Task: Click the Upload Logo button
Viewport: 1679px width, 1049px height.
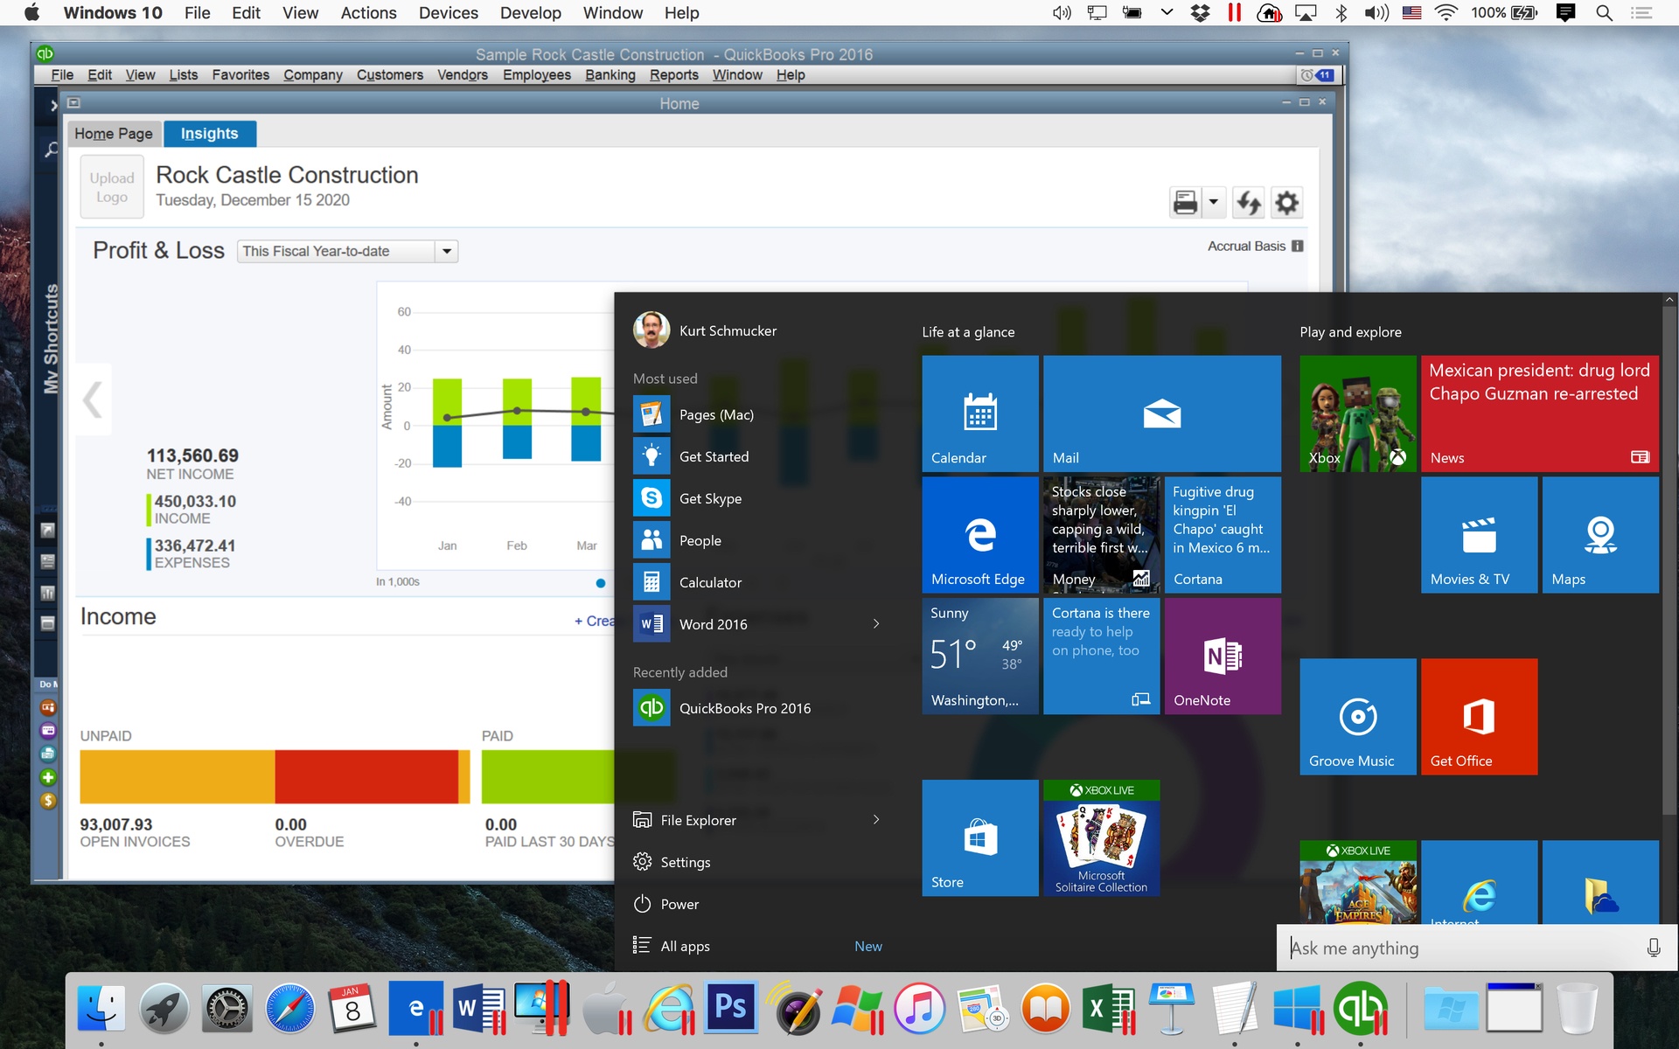Action: pos(112,187)
